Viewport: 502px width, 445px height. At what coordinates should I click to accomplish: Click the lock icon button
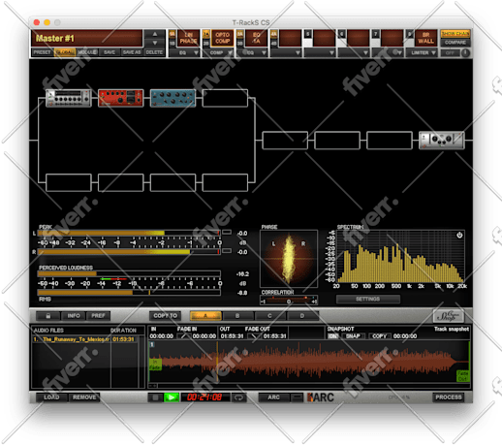click(x=47, y=316)
